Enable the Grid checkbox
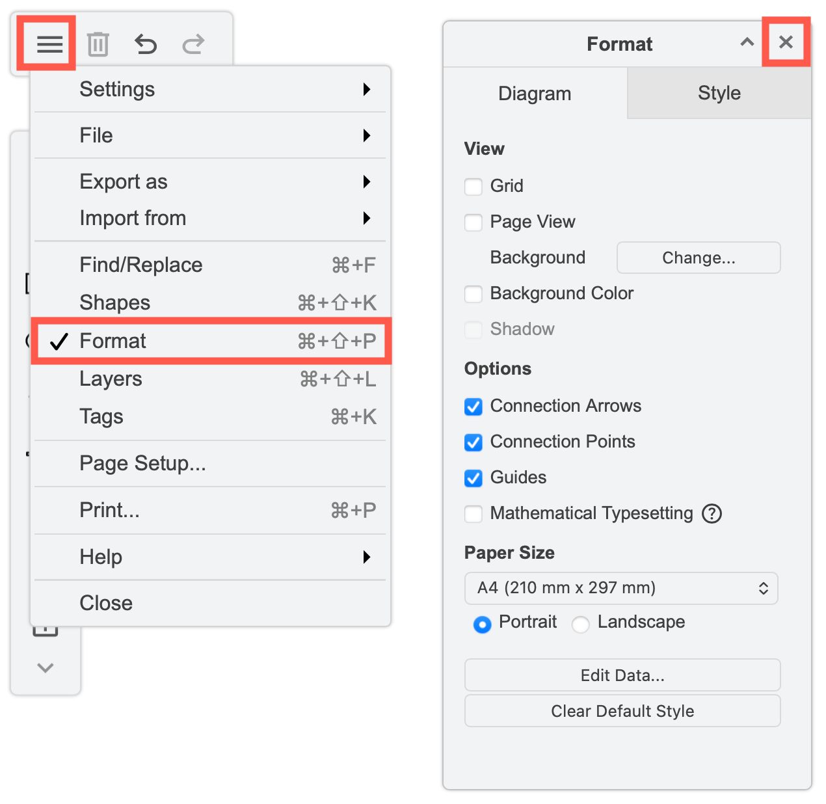826x804 pixels. tap(473, 187)
